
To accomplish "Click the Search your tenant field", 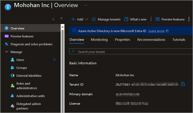I will coord(129,52).
